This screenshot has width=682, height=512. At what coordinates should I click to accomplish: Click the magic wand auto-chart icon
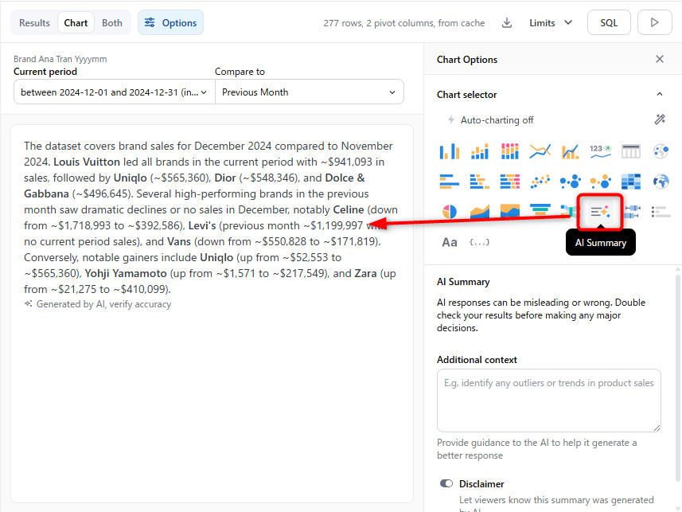[660, 119]
